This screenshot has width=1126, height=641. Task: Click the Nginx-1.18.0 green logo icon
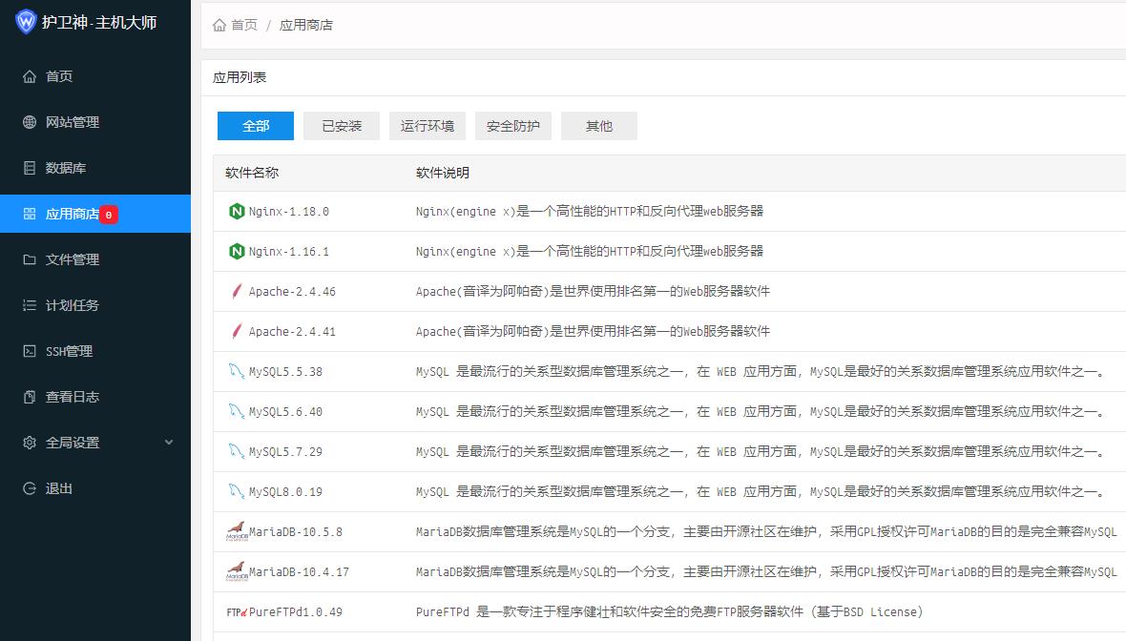[237, 211]
